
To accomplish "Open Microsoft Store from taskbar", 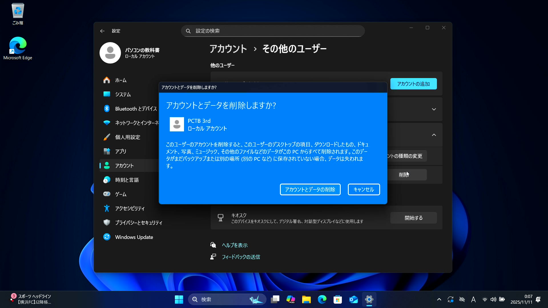I will point(338,299).
